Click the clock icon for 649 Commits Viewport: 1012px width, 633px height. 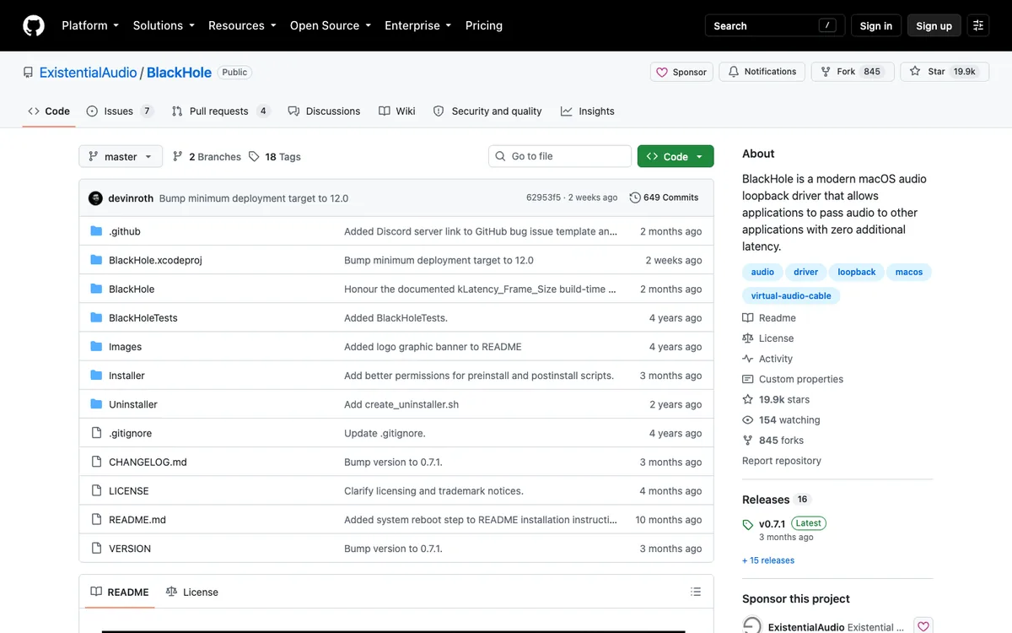(x=635, y=197)
